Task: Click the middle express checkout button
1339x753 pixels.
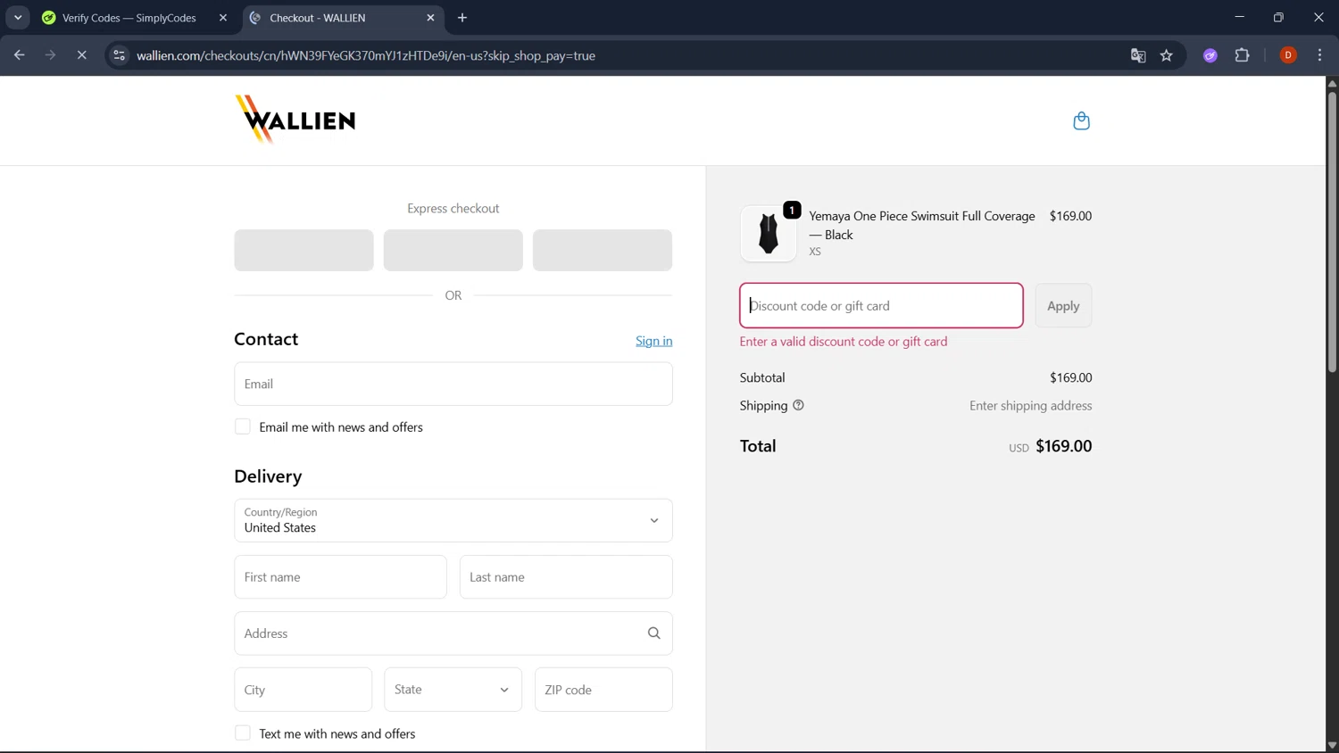Action: coord(453,251)
